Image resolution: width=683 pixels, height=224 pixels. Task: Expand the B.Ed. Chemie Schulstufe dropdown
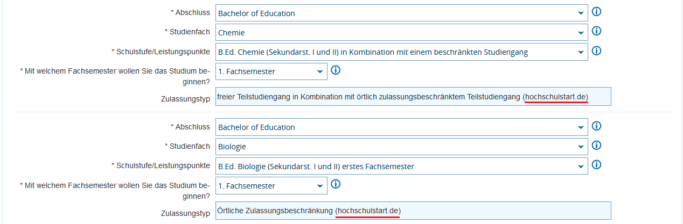[x=401, y=52]
